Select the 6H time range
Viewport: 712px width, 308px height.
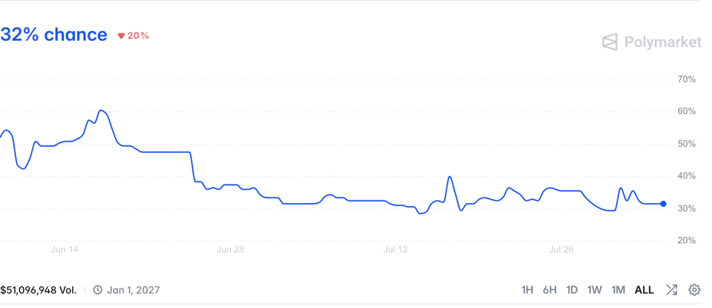[549, 290]
